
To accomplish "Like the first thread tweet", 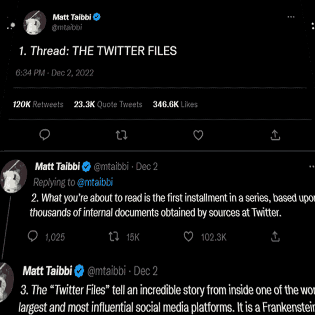I will pos(198,135).
